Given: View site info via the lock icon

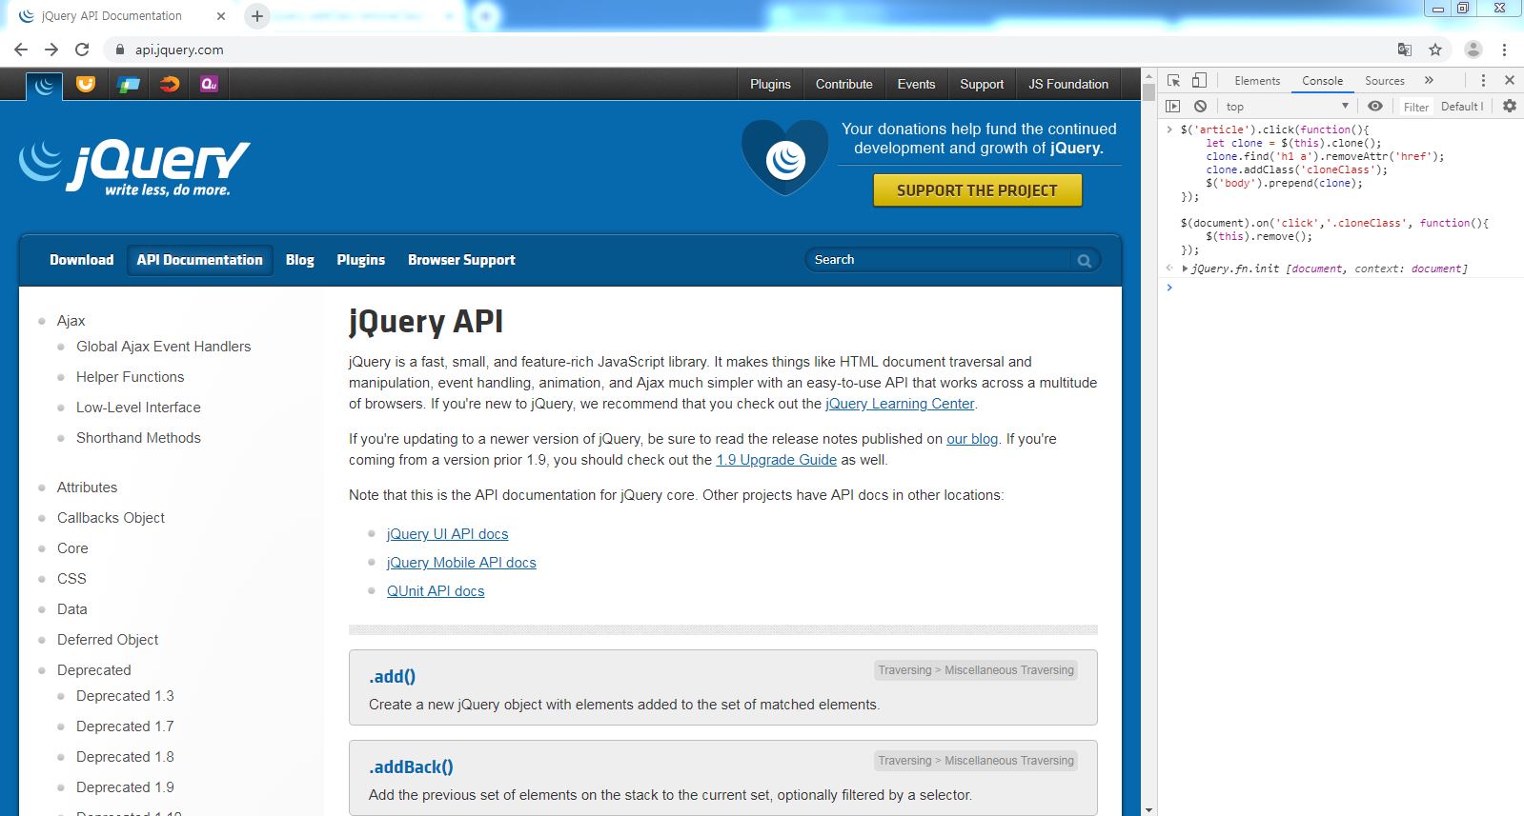Looking at the screenshot, I should click(119, 50).
